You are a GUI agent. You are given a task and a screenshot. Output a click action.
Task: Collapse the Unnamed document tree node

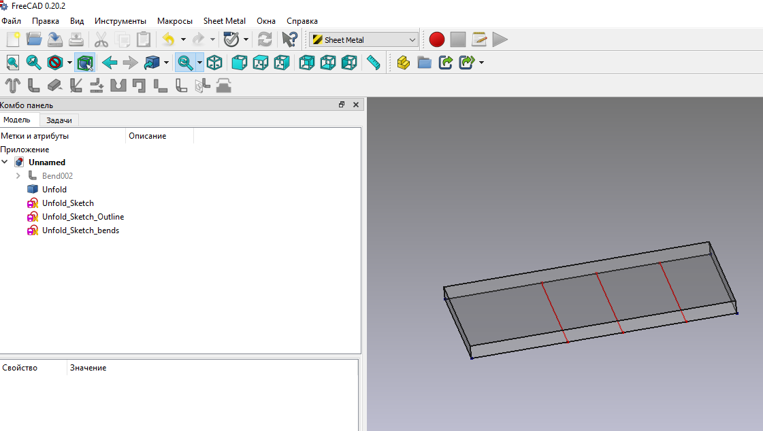click(x=5, y=162)
